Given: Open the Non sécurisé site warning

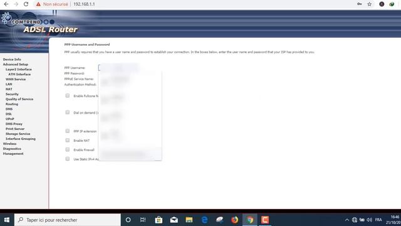Looking at the screenshot, I should pos(52,4).
